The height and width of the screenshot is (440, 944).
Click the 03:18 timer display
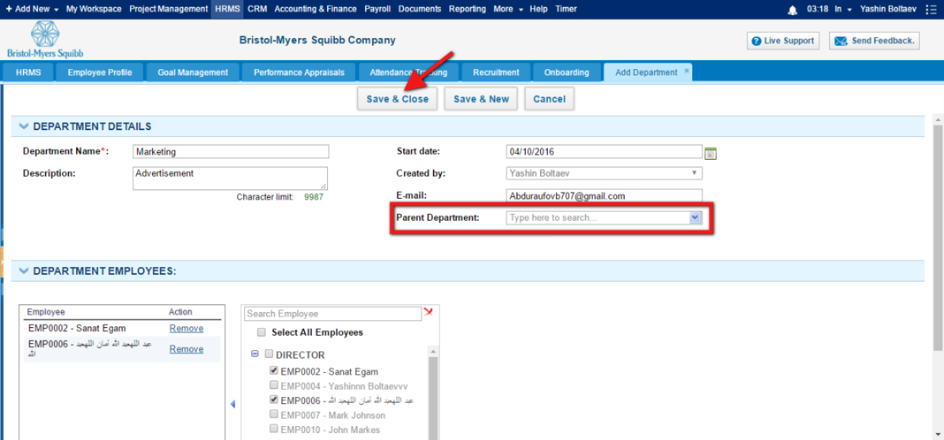coord(817,9)
